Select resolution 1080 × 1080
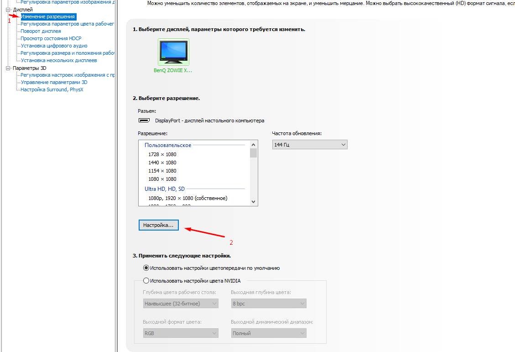515x352 pixels. click(x=162, y=179)
